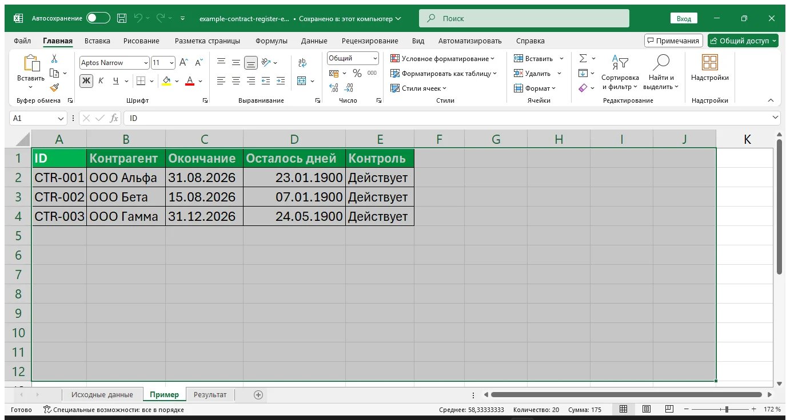Click in the Поиск search box
790x420 pixels.
coord(524,18)
